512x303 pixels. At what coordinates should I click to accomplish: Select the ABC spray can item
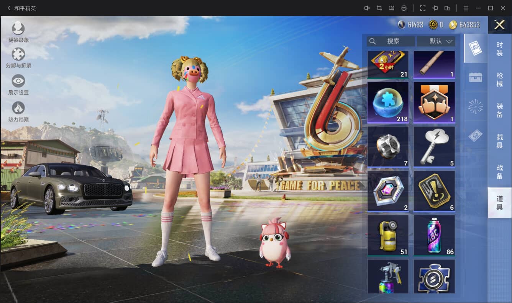click(x=434, y=236)
